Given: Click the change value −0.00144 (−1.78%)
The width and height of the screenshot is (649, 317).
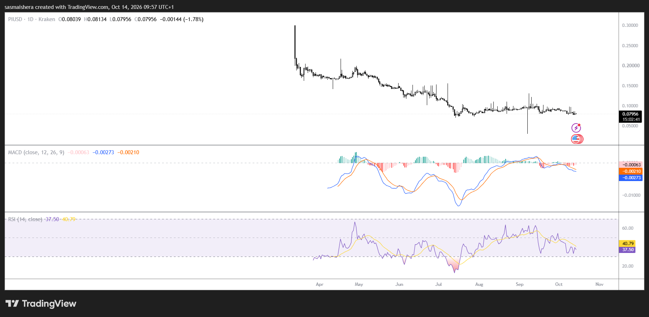Looking at the screenshot, I should 182,19.
